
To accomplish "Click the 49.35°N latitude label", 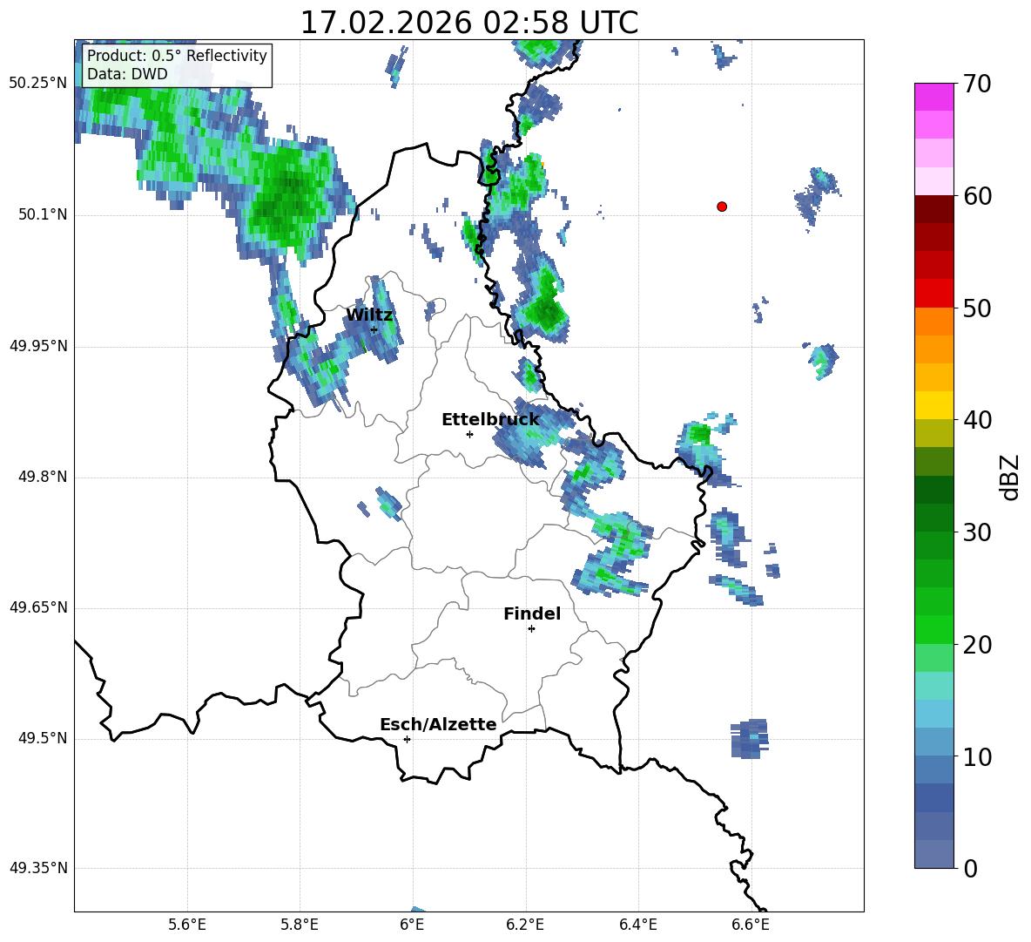I will [x=38, y=868].
